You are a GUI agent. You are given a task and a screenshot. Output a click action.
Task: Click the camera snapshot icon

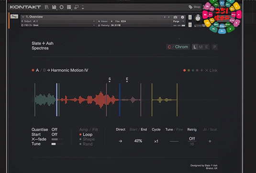point(176,17)
